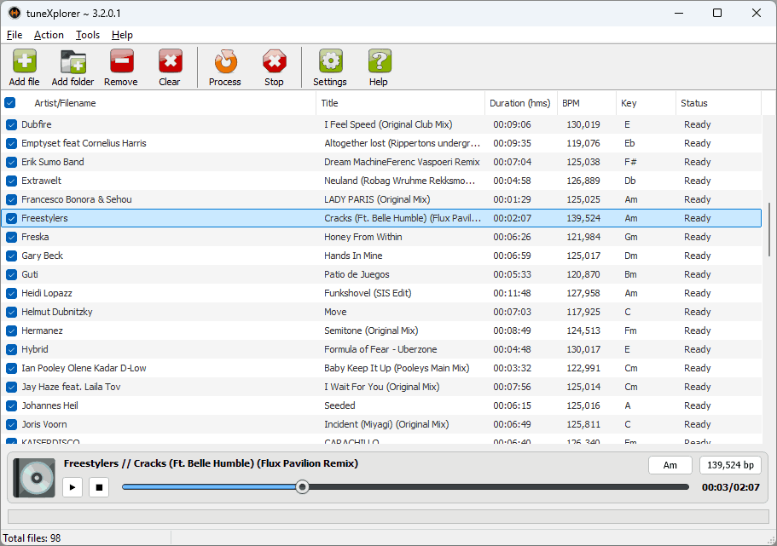777x546 pixels.
Task: Toggle the select-all checkbox in header
Action: [10, 103]
